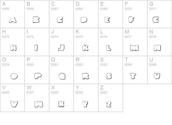Viewport: 172px width, 125px height.
Task: Select the D glyph cell
Action: [x=86, y=14]
